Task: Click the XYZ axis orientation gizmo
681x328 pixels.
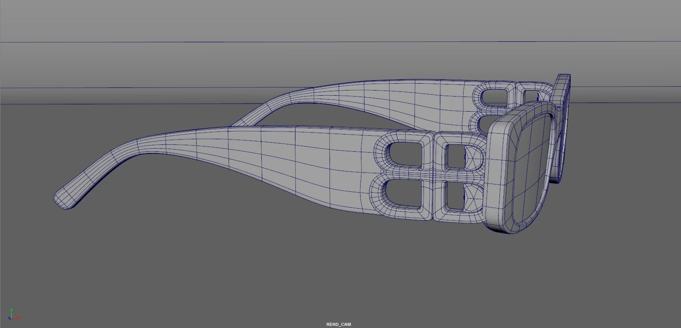Action: coord(13,315)
